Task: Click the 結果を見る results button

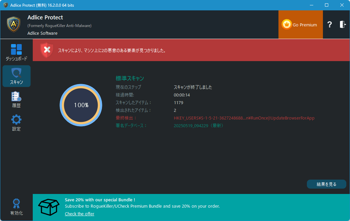Action: (x=326, y=184)
